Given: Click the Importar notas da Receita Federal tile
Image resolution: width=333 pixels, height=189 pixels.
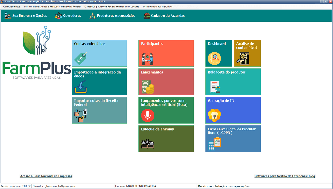Looking at the screenshot, I should [x=99, y=110].
